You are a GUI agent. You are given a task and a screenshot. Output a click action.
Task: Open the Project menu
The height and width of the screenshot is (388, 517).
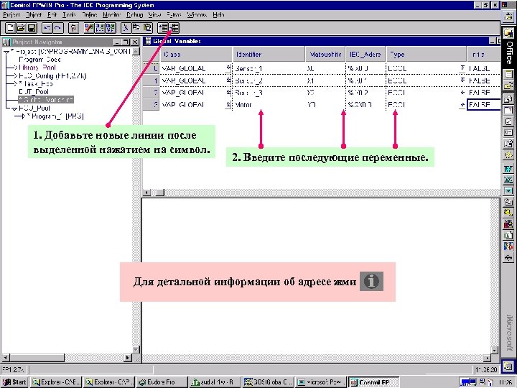point(11,15)
